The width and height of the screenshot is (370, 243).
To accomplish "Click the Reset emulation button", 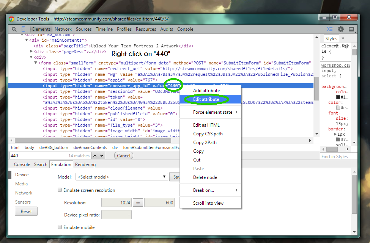I will pyautogui.click(x=26, y=212).
